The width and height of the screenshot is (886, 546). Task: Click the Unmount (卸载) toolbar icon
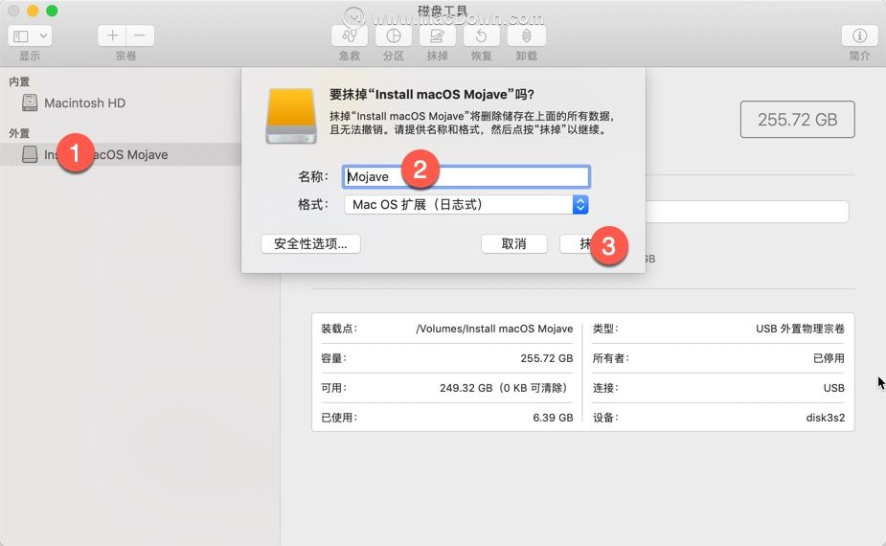(526, 36)
